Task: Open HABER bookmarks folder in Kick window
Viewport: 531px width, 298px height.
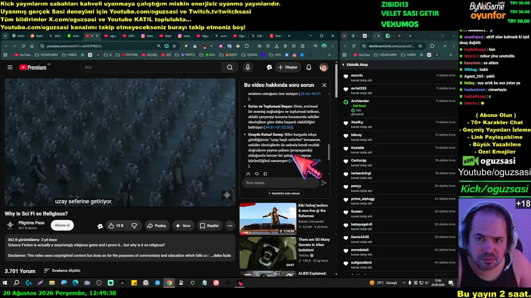Action: [x=409, y=55]
